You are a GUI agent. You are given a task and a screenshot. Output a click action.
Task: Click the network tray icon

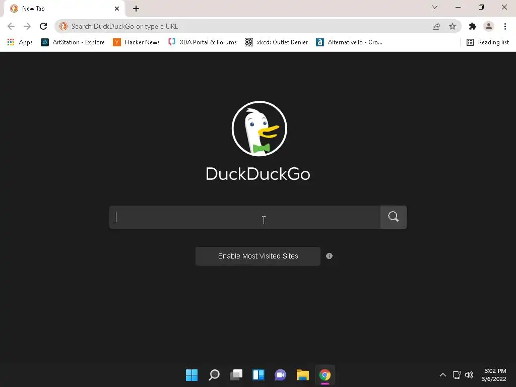(x=457, y=375)
